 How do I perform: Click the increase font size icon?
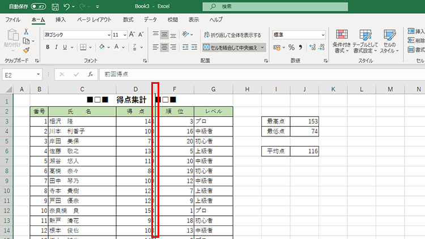pyautogui.click(x=132, y=35)
